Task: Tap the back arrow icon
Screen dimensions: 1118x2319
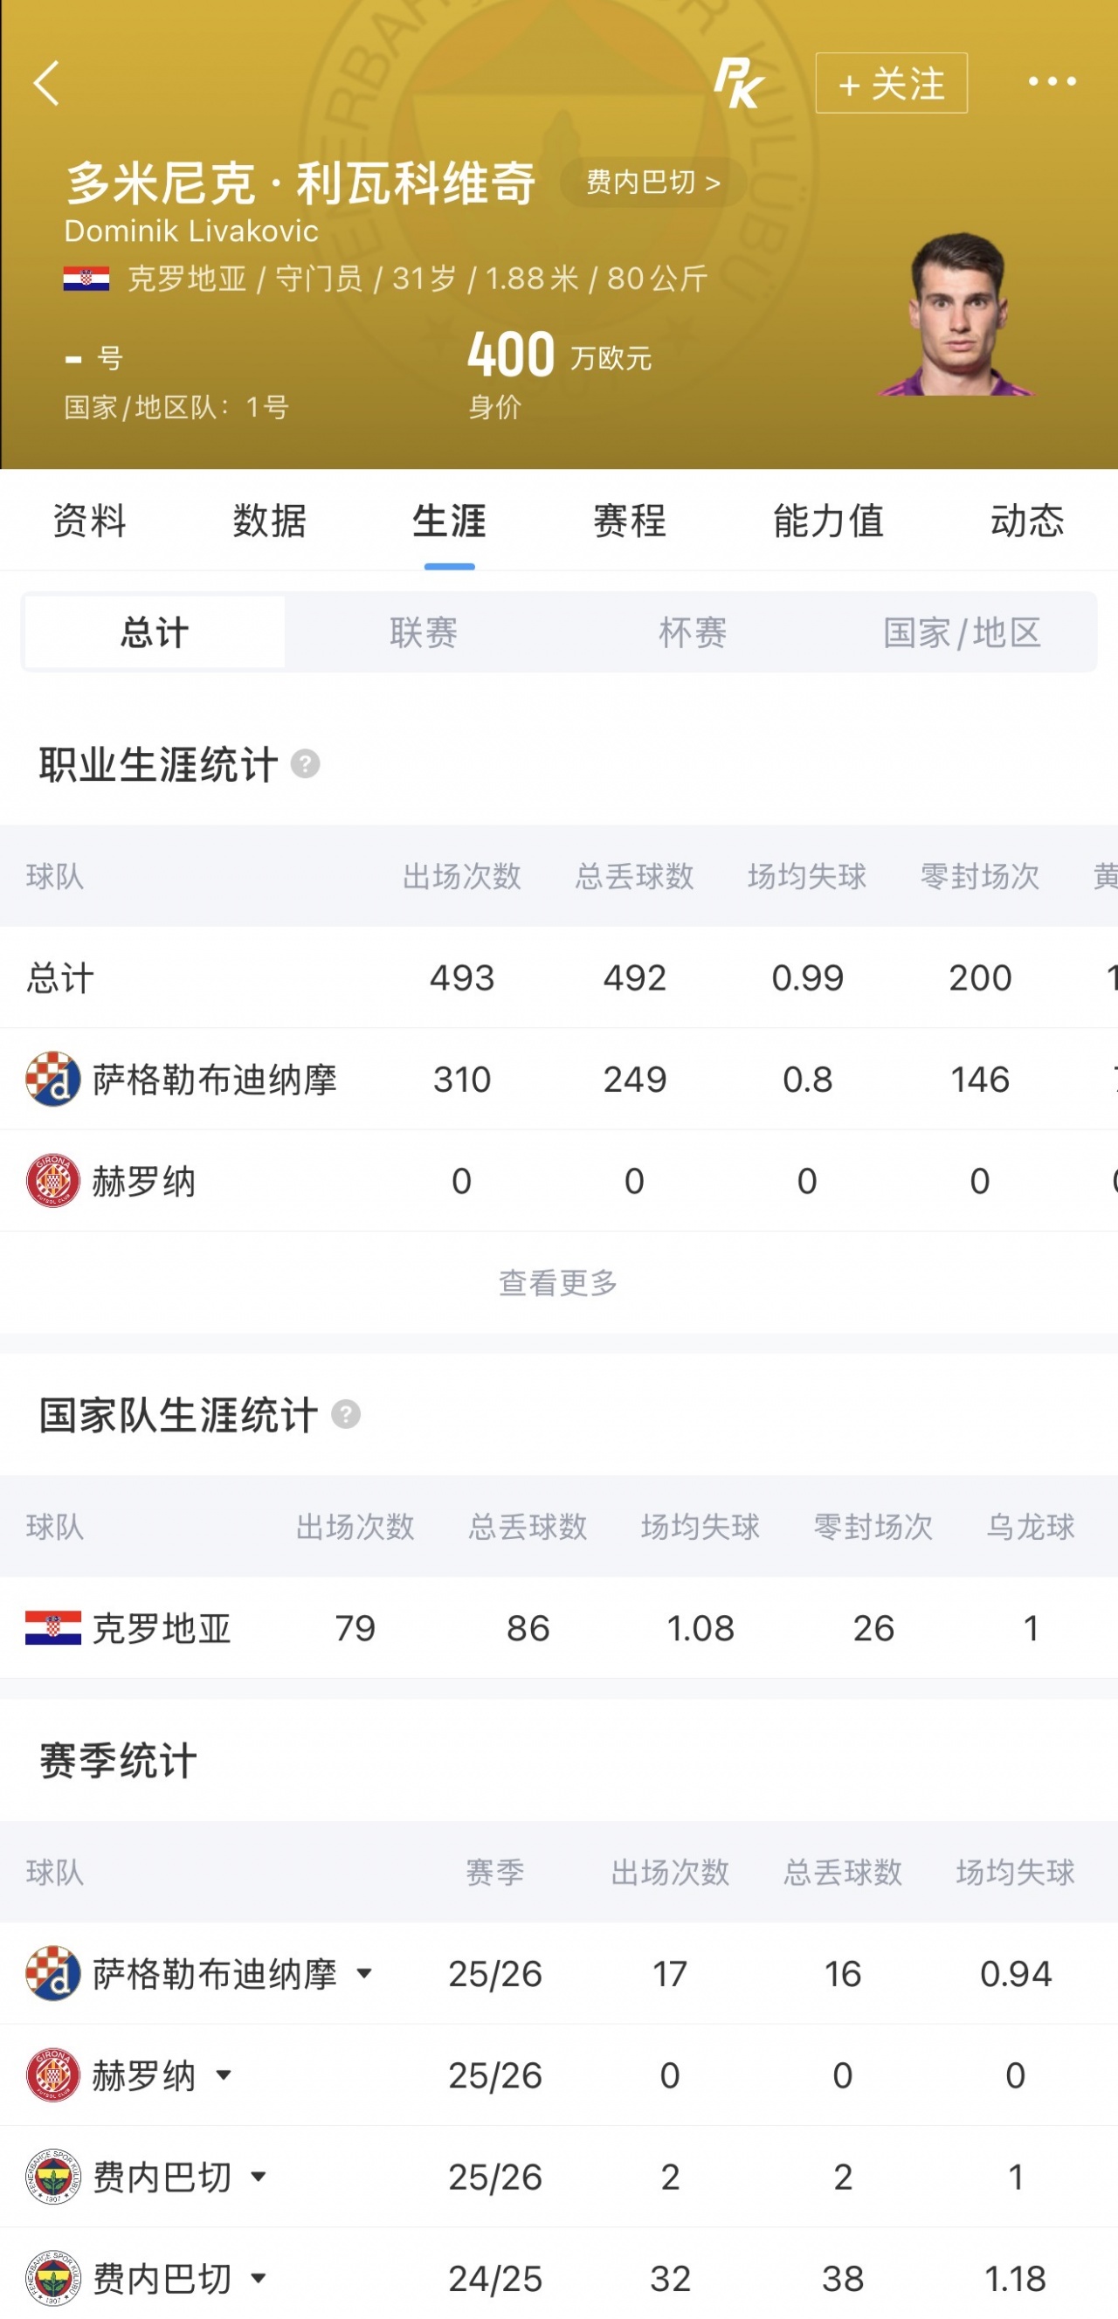Action: 47,83
